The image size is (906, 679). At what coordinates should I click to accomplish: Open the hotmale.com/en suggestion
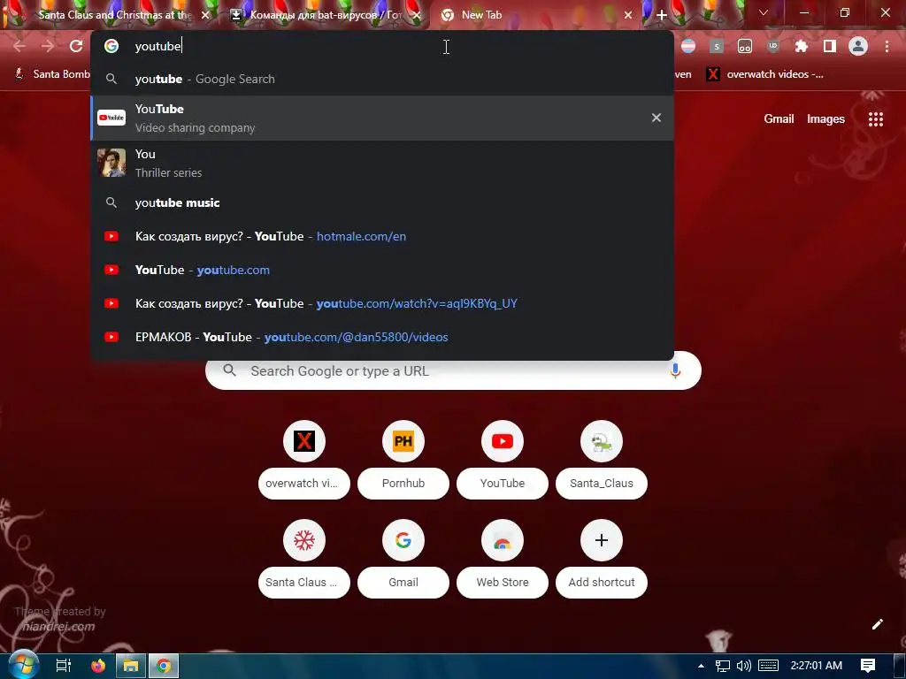[x=382, y=236]
